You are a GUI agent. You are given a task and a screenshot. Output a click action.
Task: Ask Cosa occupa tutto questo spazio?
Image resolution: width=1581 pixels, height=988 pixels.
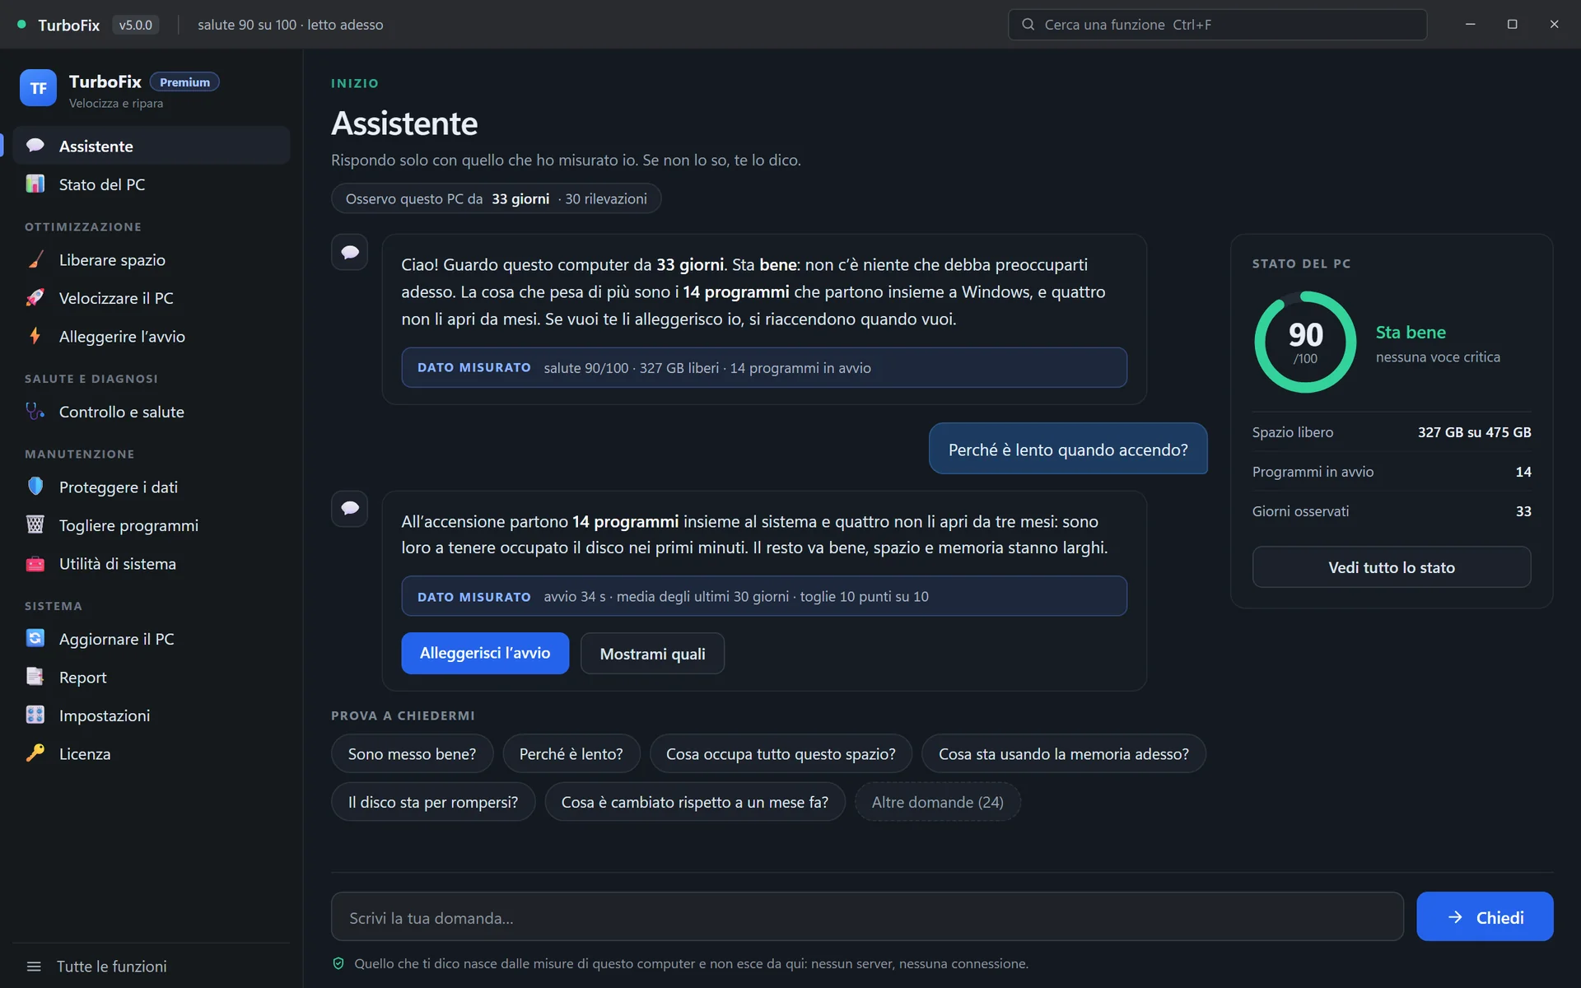point(781,753)
